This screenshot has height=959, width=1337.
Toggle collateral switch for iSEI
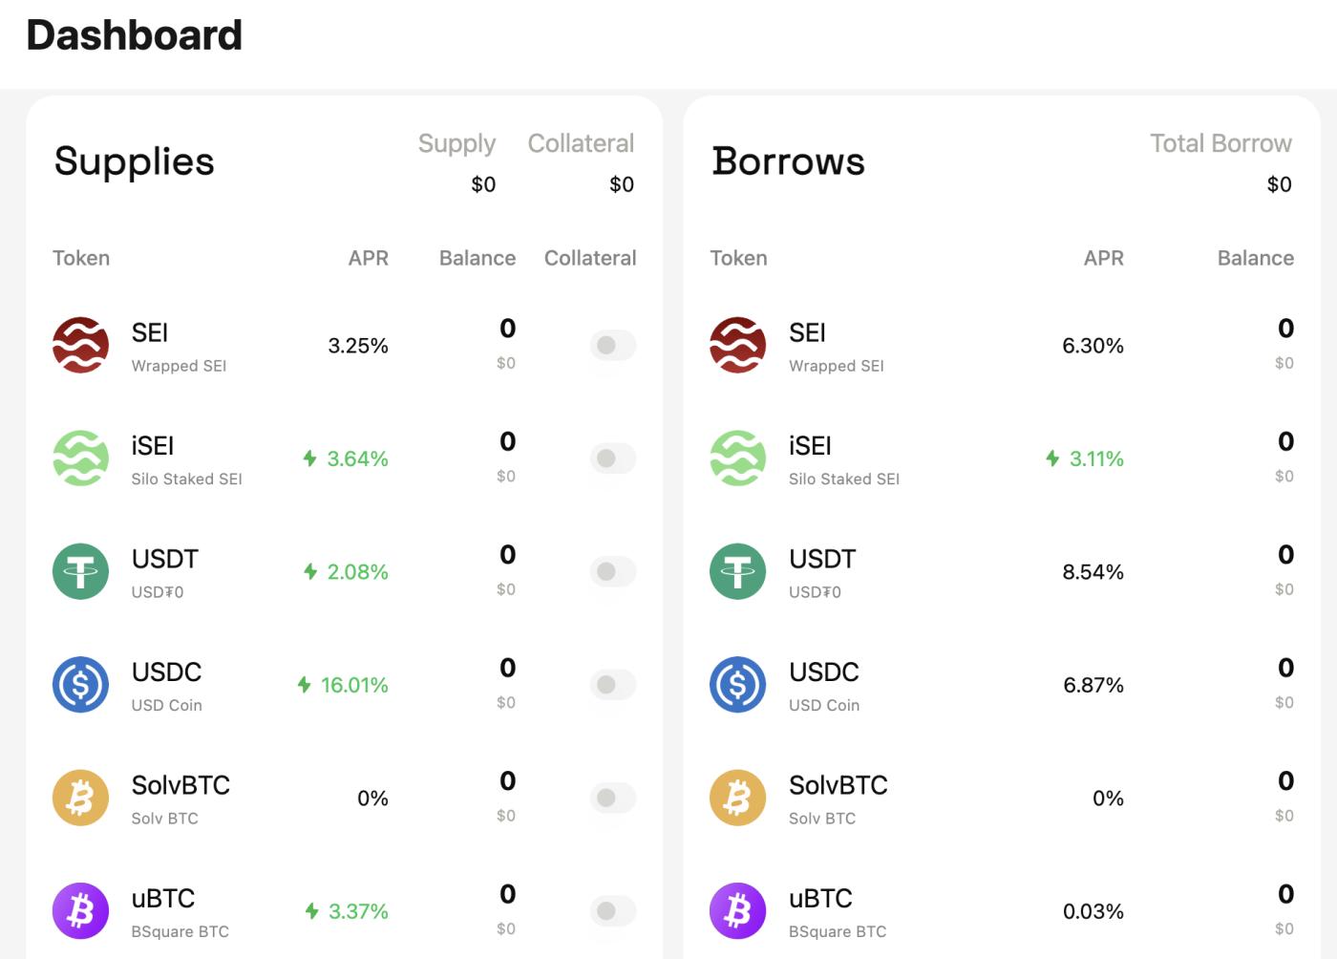click(612, 458)
